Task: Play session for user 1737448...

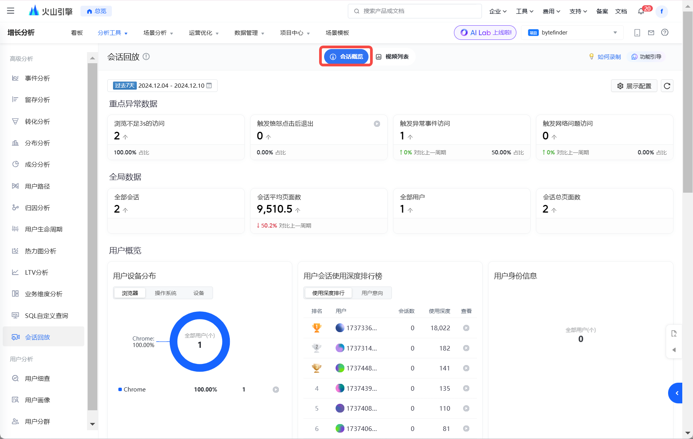Action: click(466, 368)
